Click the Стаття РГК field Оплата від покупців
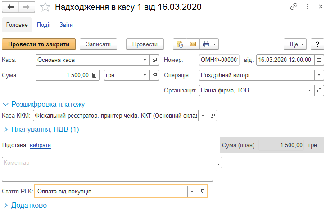 coord(111,191)
